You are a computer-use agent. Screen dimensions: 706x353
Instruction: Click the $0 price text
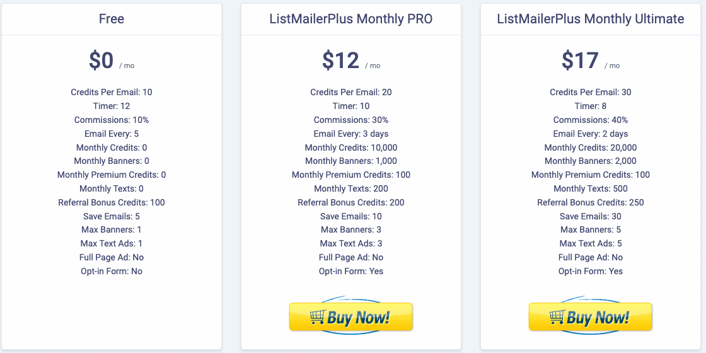101,60
